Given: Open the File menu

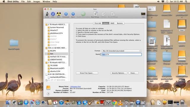Looking at the screenshot, I should pos(23,1).
